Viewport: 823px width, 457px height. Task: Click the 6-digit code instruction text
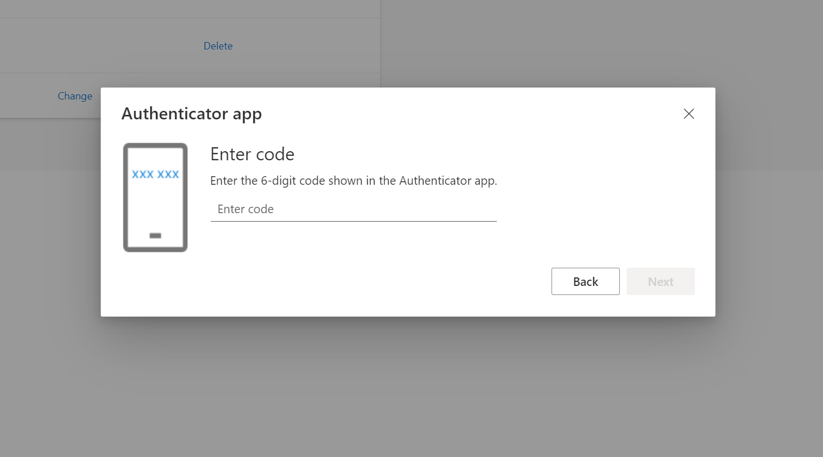pos(353,181)
